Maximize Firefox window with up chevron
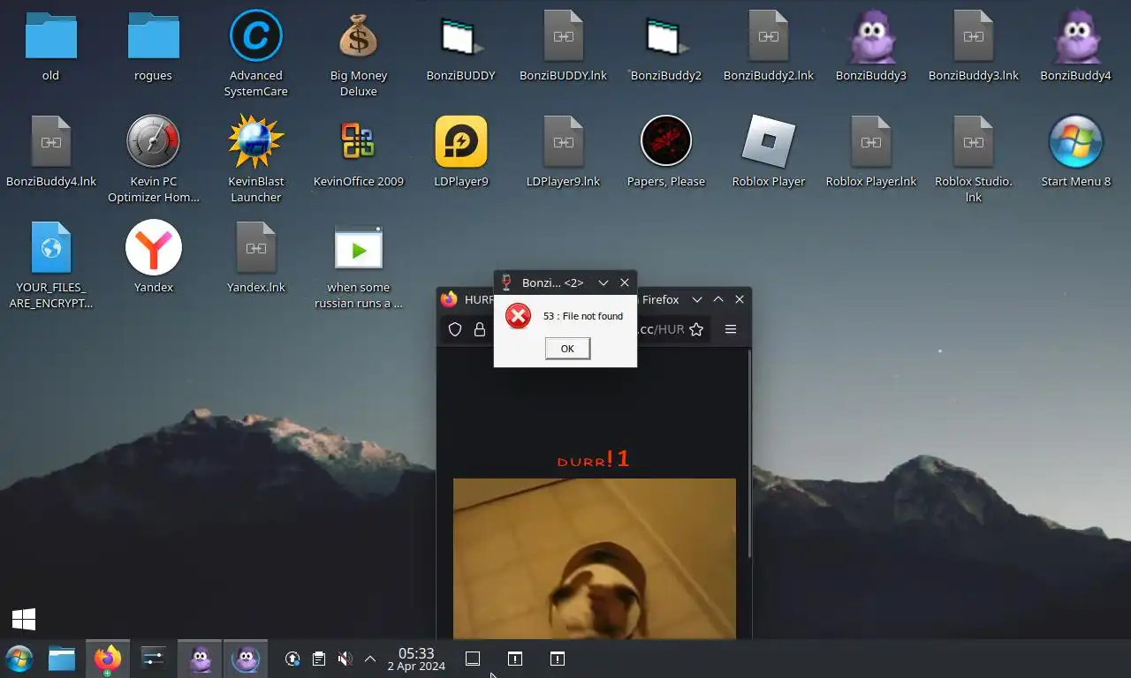The image size is (1131, 678). coord(718,299)
